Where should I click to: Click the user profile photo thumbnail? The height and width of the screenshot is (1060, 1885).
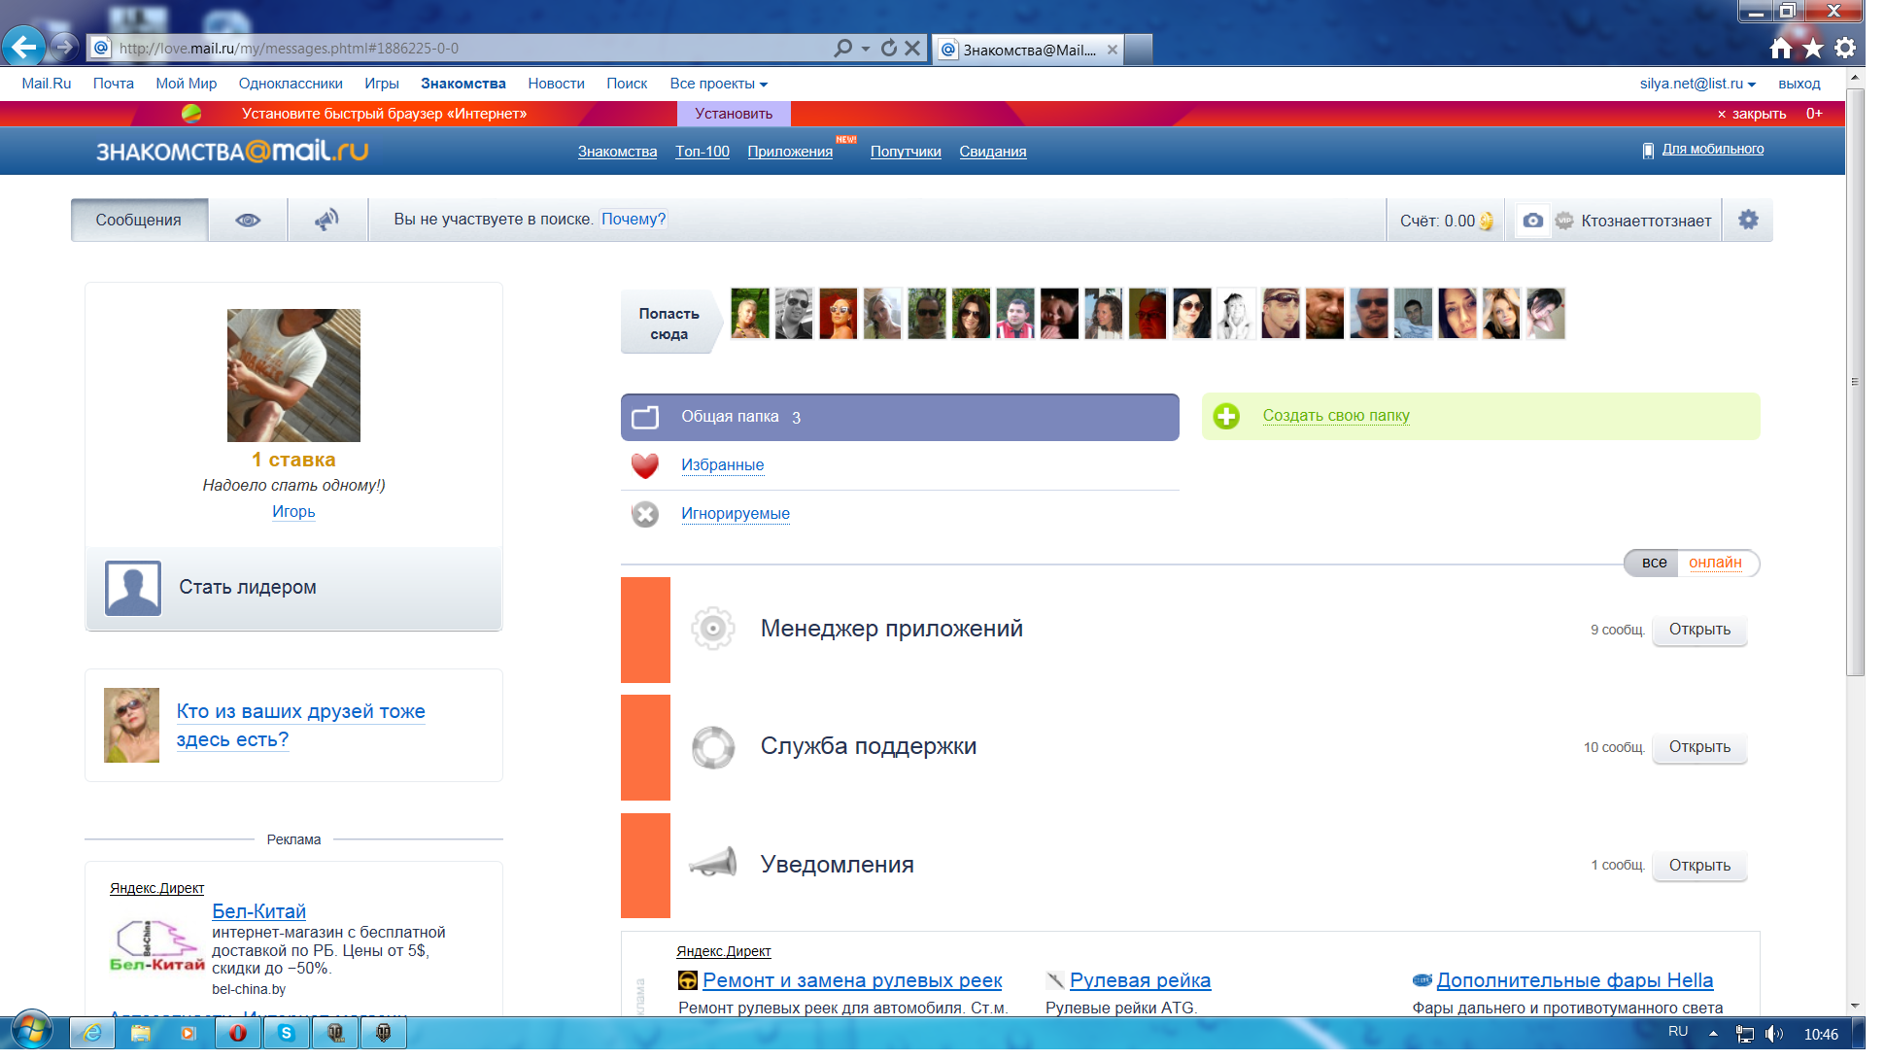point(293,375)
